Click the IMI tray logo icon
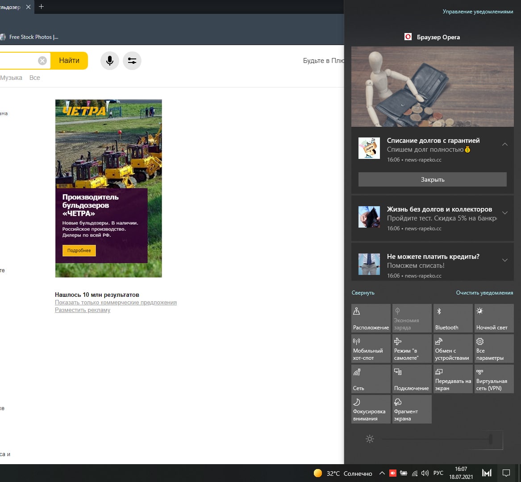 click(x=487, y=473)
